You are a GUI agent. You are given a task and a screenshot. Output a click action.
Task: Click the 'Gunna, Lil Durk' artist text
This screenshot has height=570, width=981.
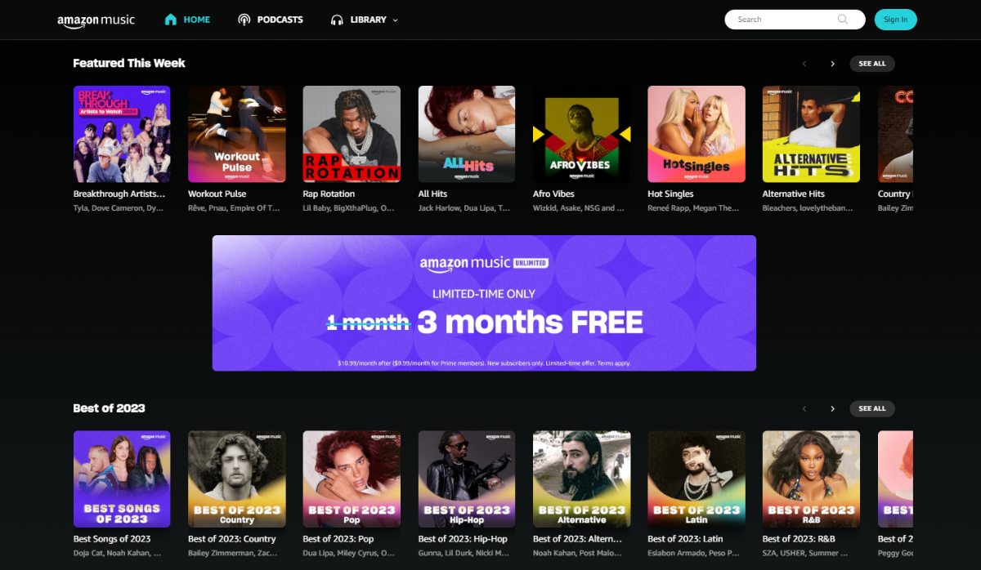[x=464, y=553]
